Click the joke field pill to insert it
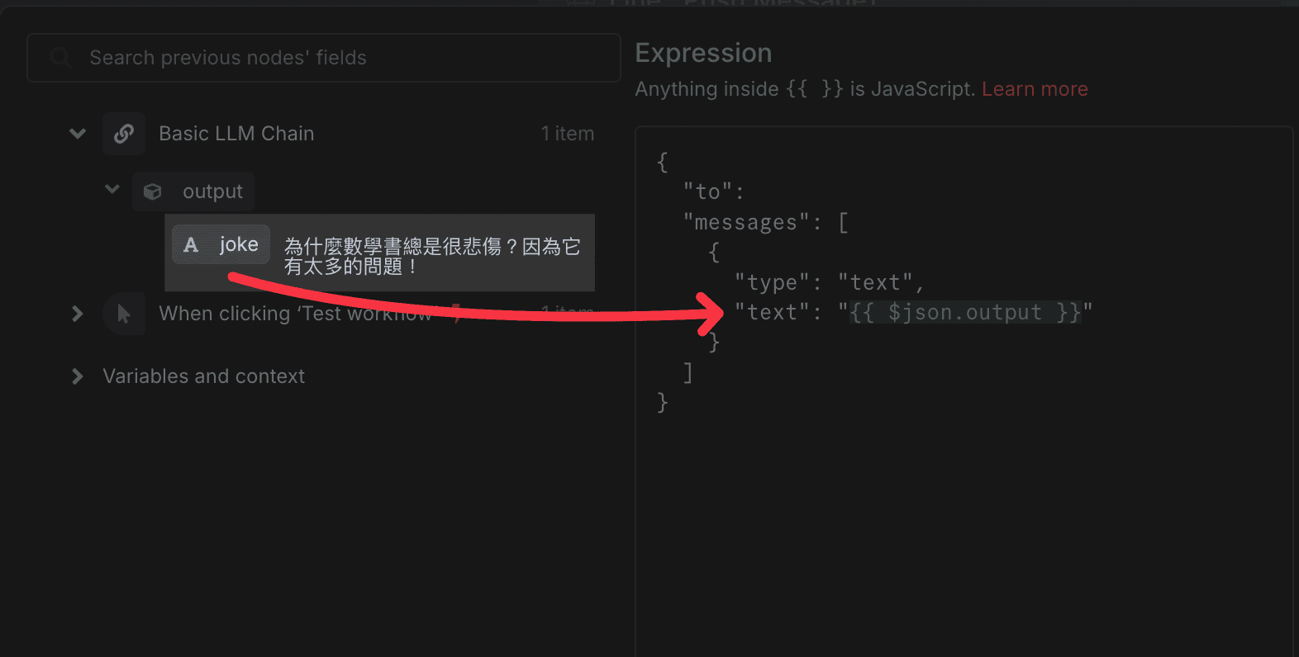 tap(238, 244)
